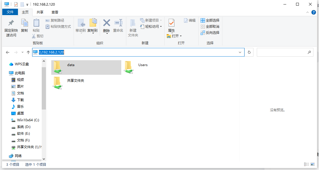Viewport: 319px width, 170px height.
Task: Open 视频 videos in sidebar
Action: coord(18,80)
